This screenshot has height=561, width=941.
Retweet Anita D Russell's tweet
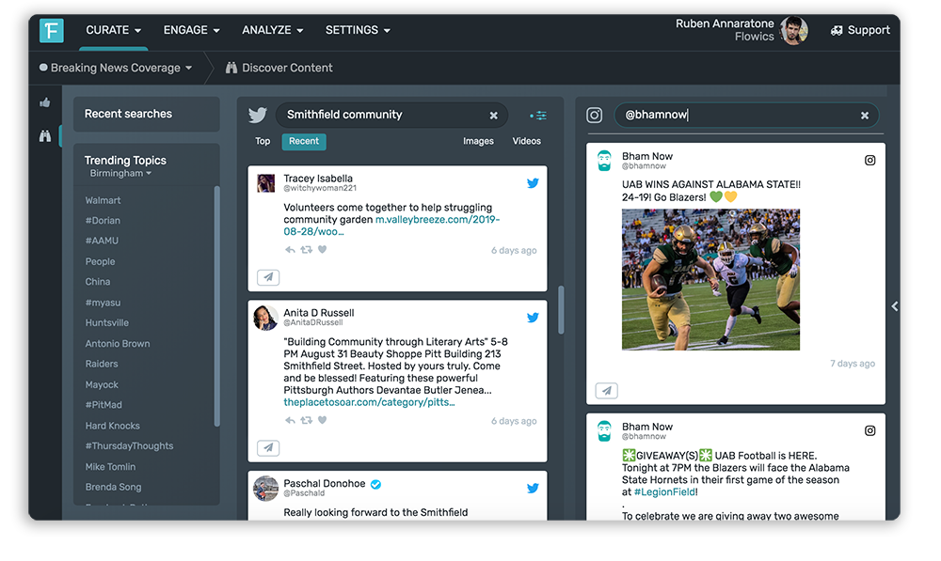(x=306, y=420)
